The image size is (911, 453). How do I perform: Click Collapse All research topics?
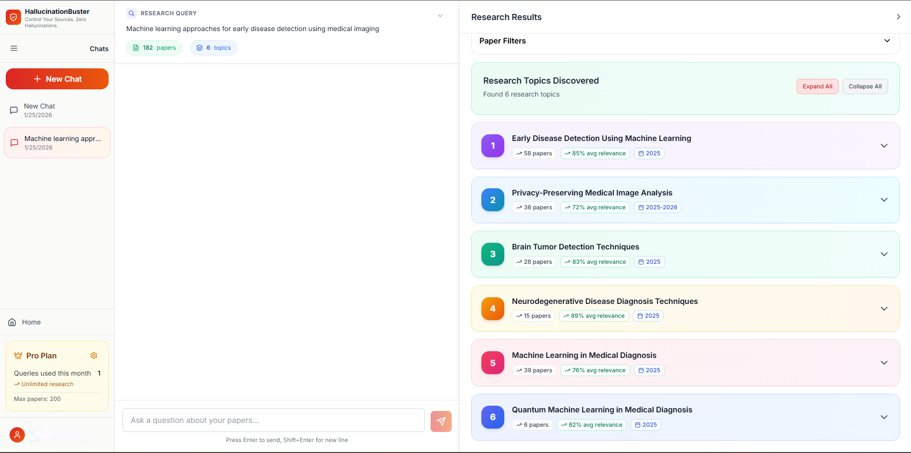pos(865,86)
